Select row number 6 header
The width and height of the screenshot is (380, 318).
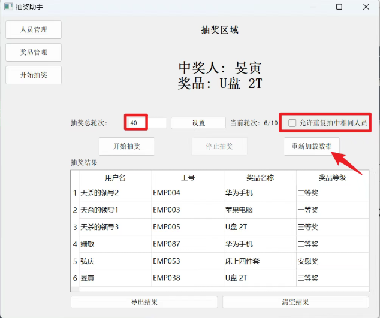(75, 278)
